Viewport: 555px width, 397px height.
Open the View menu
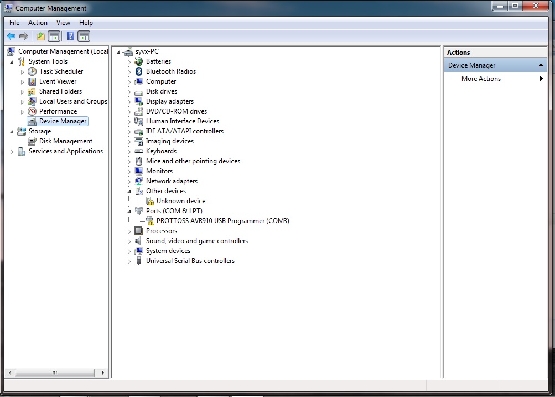point(64,23)
